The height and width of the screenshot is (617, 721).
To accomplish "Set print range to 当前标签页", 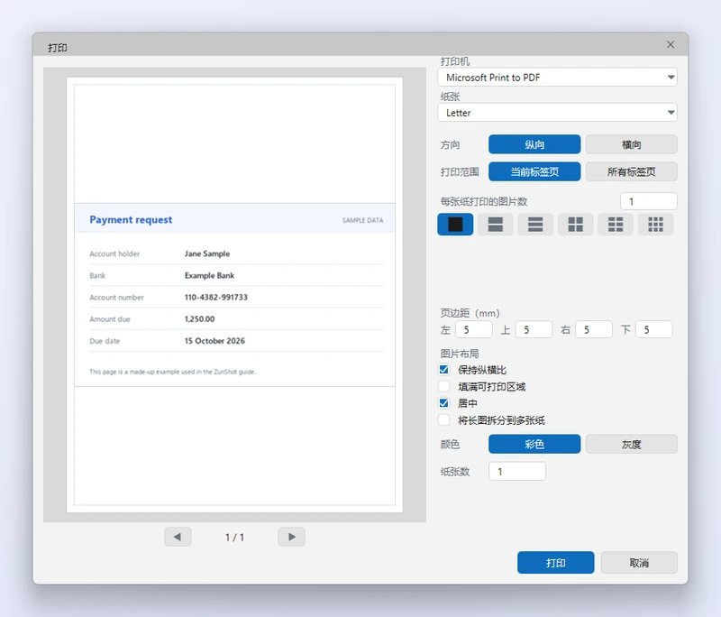I will 534,171.
